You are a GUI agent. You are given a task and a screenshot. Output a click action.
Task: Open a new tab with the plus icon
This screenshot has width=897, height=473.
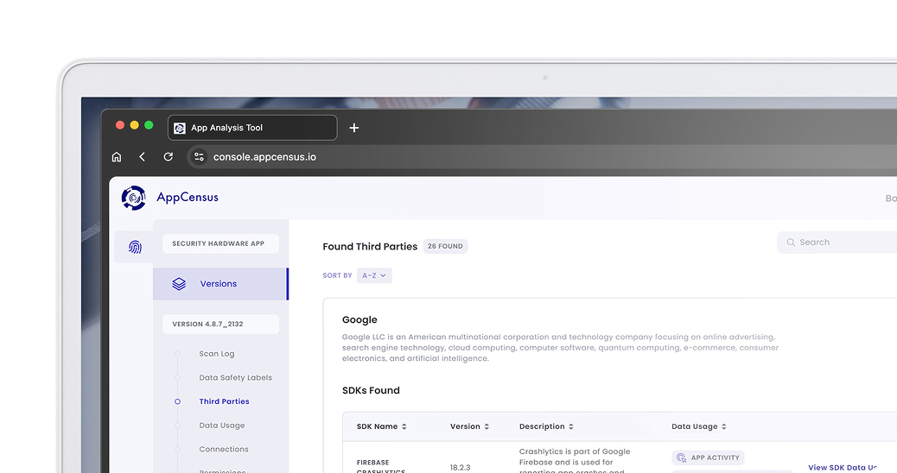click(x=354, y=128)
